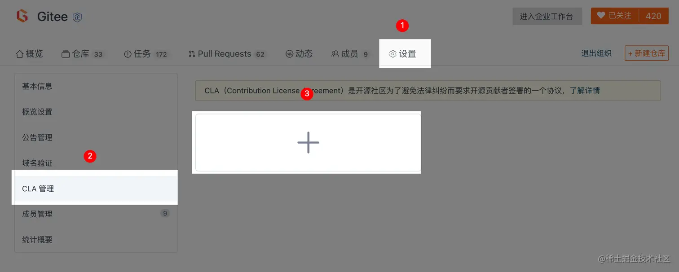Image resolution: width=679 pixels, height=272 pixels.
Task: Click the 进入企业工作台 button
Action: [547, 16]
